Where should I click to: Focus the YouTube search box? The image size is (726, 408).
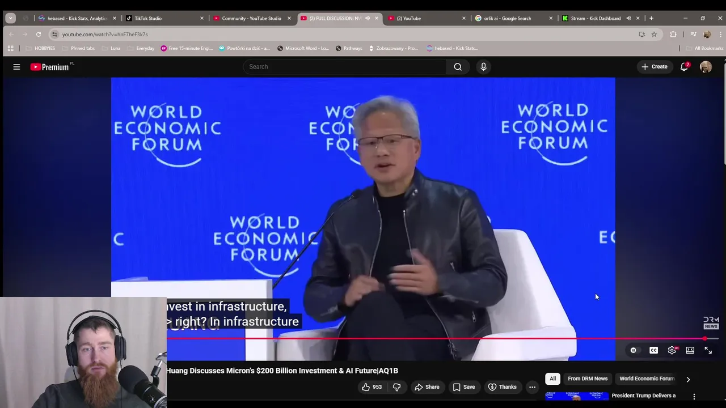[x=345, y=67]
